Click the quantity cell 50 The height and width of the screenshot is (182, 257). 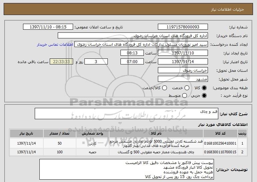pos(59,143)
